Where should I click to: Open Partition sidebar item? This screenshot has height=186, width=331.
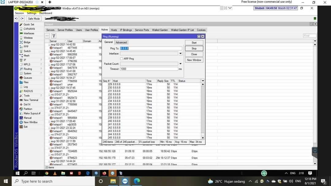point(28,109)
